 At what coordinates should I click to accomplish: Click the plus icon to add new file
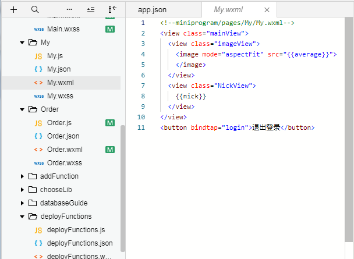pos(14,10)
